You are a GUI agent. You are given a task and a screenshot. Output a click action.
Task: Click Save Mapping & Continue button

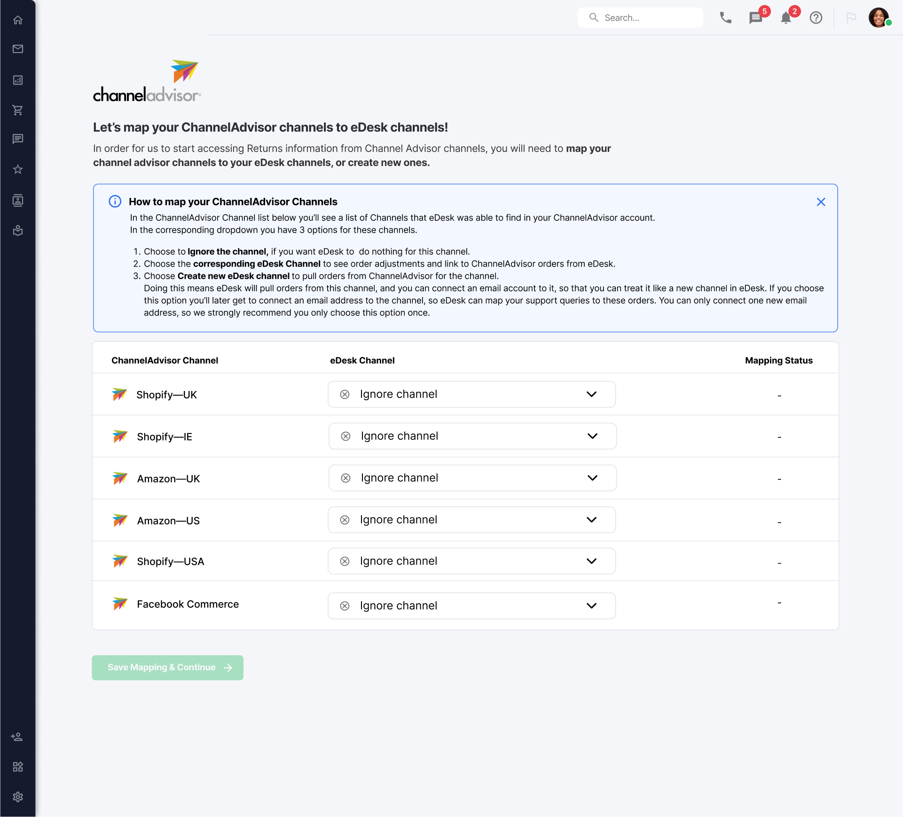pos(167,668)
